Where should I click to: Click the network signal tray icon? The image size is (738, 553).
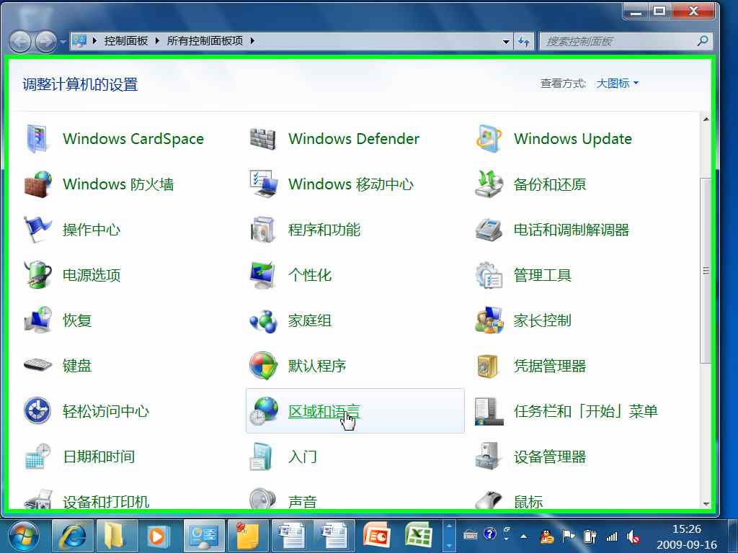(x=611, y=536)
